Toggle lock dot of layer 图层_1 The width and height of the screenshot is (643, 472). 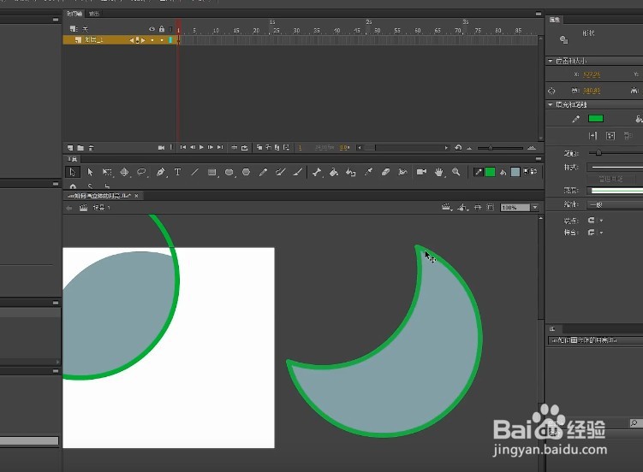[162, 40]
